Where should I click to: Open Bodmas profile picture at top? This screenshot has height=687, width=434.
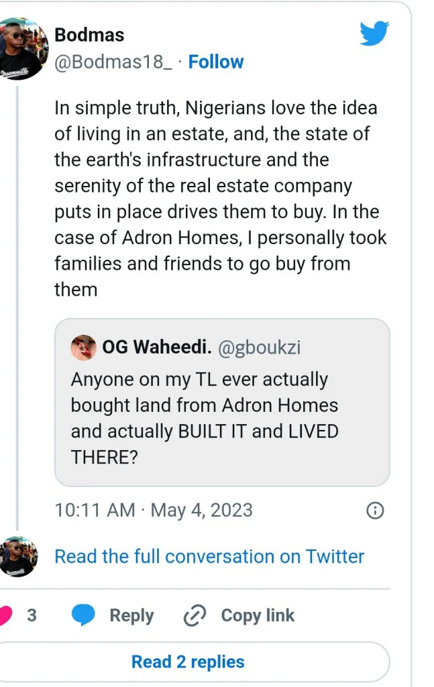coord(23,47)
